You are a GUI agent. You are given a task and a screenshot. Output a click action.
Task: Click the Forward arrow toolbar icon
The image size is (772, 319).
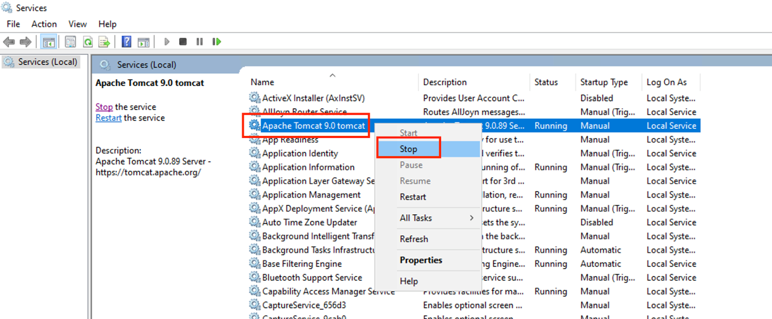tap(26, 42)
